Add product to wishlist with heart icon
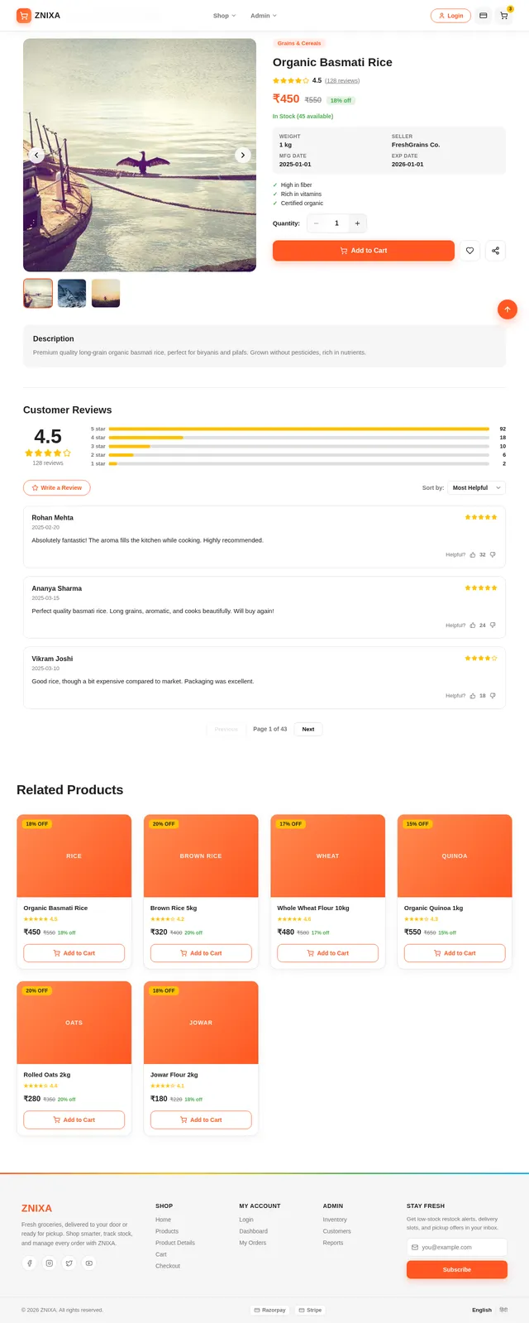 469,251
